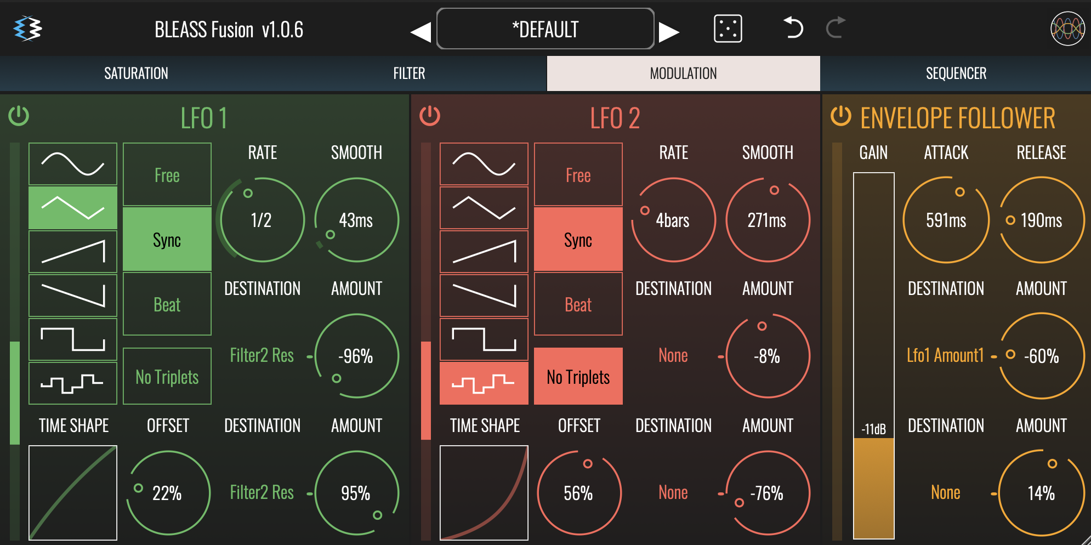1091x545 pixels.
Task: Set LFO 2 mode to Free
Action: pos(578,174)
